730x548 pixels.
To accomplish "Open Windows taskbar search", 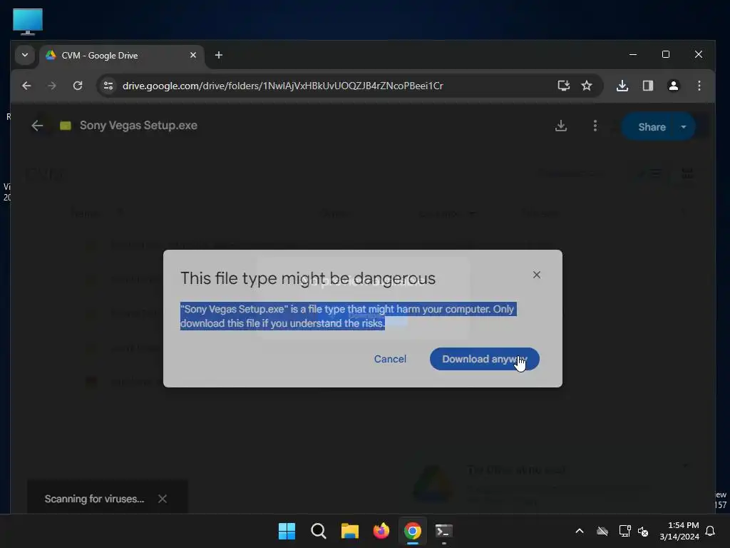I will pyautogui.click(x=319, y=531).
